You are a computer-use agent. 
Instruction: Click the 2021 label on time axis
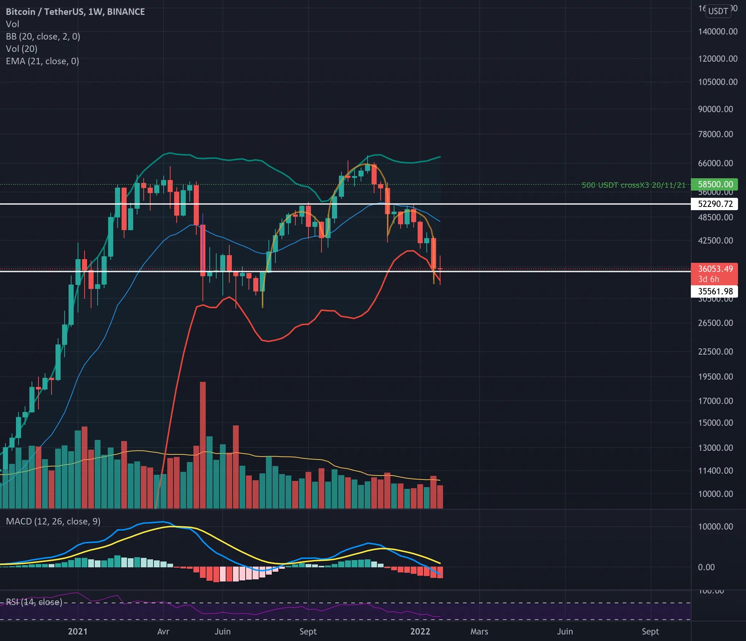click(x=78, y=631)
